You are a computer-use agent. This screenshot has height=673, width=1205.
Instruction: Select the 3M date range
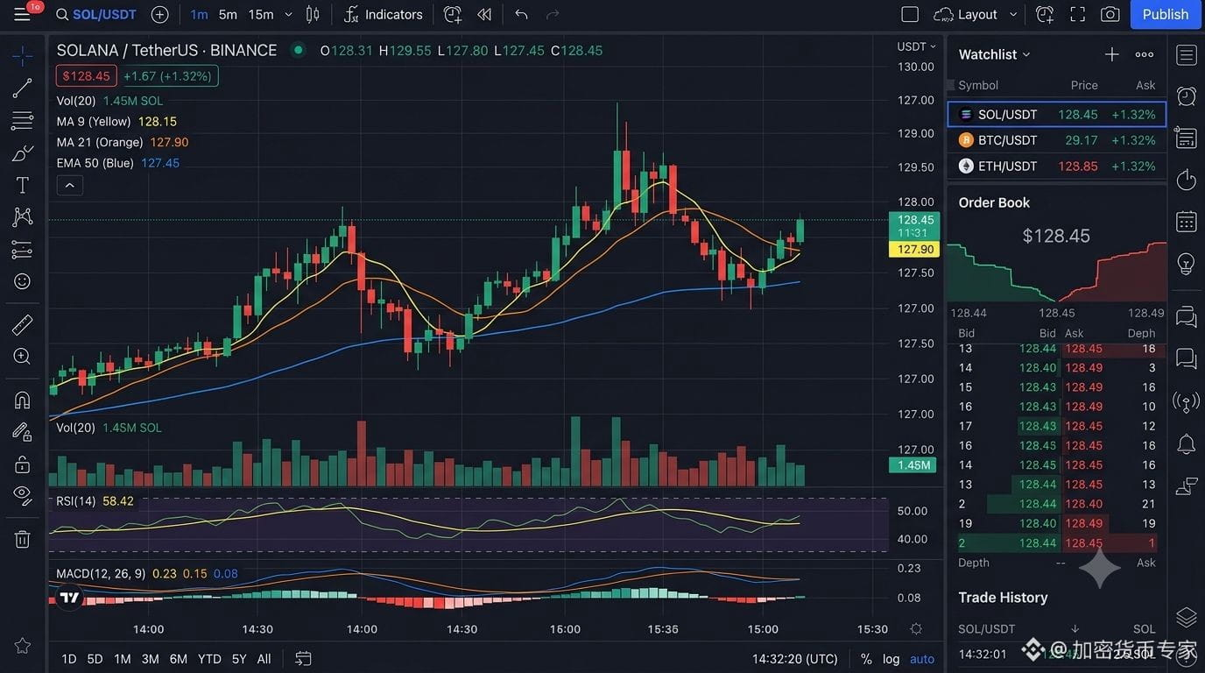[150, 659]
